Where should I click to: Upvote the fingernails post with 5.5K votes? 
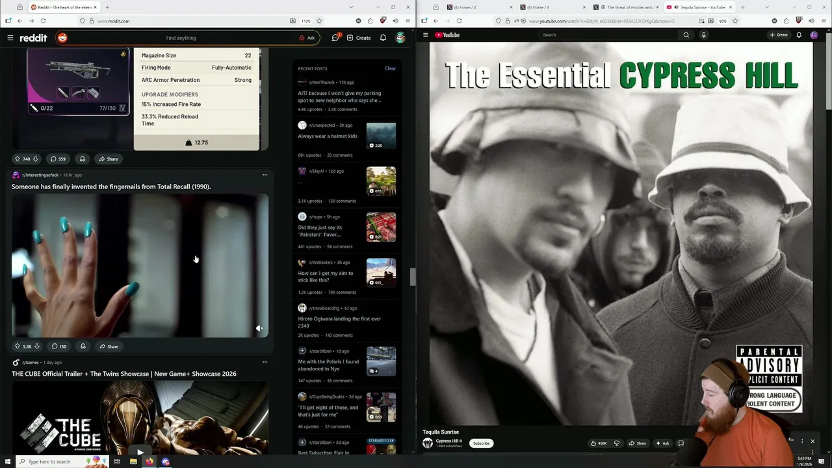tap(18, 346)
